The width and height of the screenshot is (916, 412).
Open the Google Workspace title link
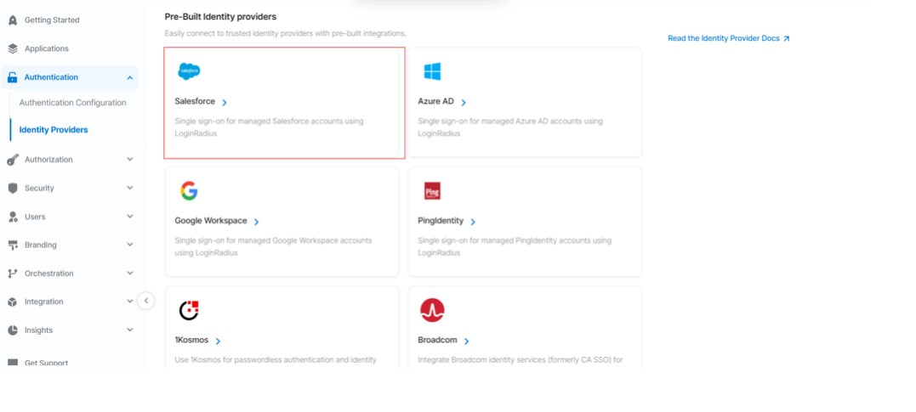(x=211, y=221)
